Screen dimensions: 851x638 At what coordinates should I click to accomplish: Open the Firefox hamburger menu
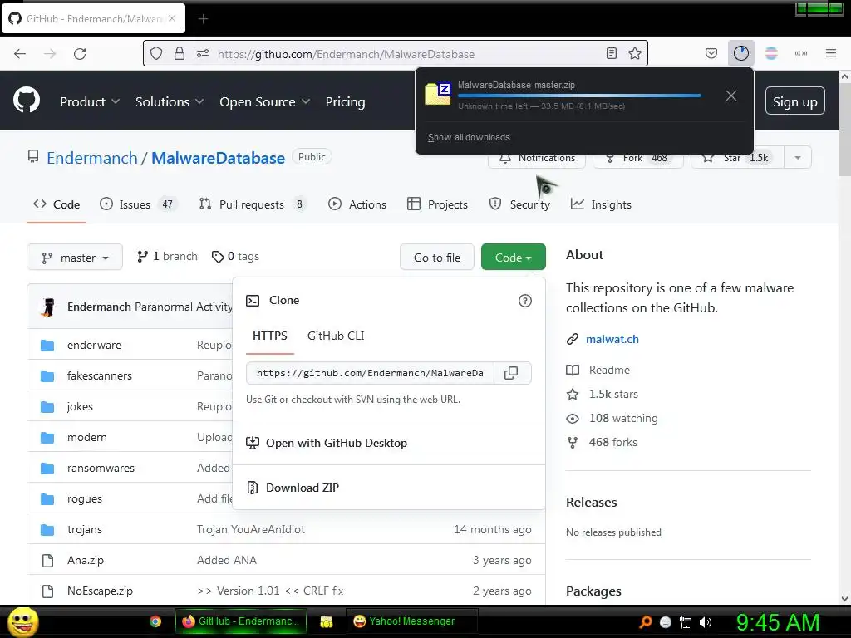click(830, 53)
